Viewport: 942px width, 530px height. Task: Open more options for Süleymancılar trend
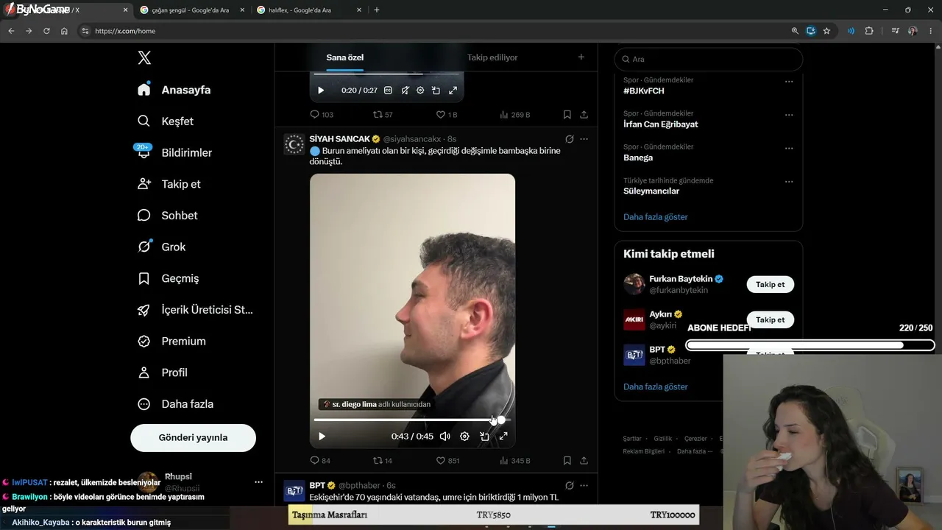pos(789,182)
